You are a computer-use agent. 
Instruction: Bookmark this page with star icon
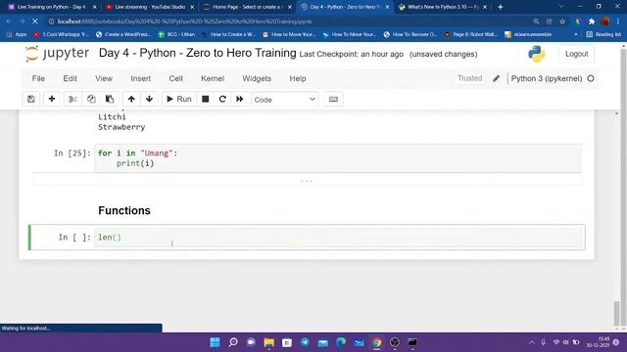[562, 22]
